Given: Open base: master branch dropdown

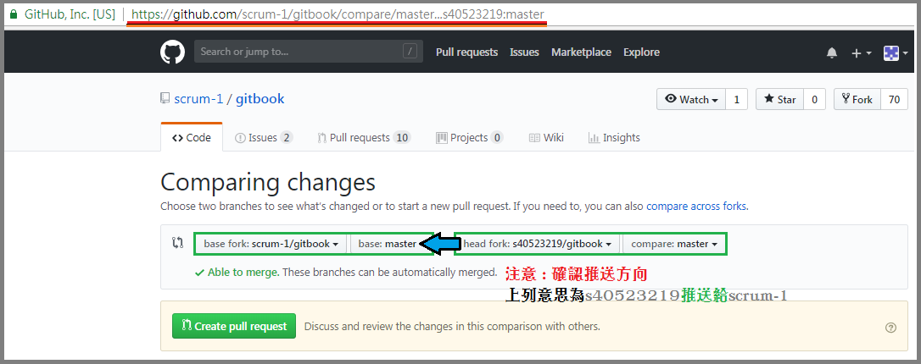Looking at the screenshot, I should tap(389, 244).
